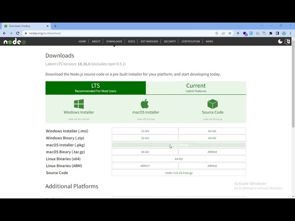Open tab search chevron in title bar
Image resolution: width=295 pixels, height=221 pixels.
tap(262, 25)
